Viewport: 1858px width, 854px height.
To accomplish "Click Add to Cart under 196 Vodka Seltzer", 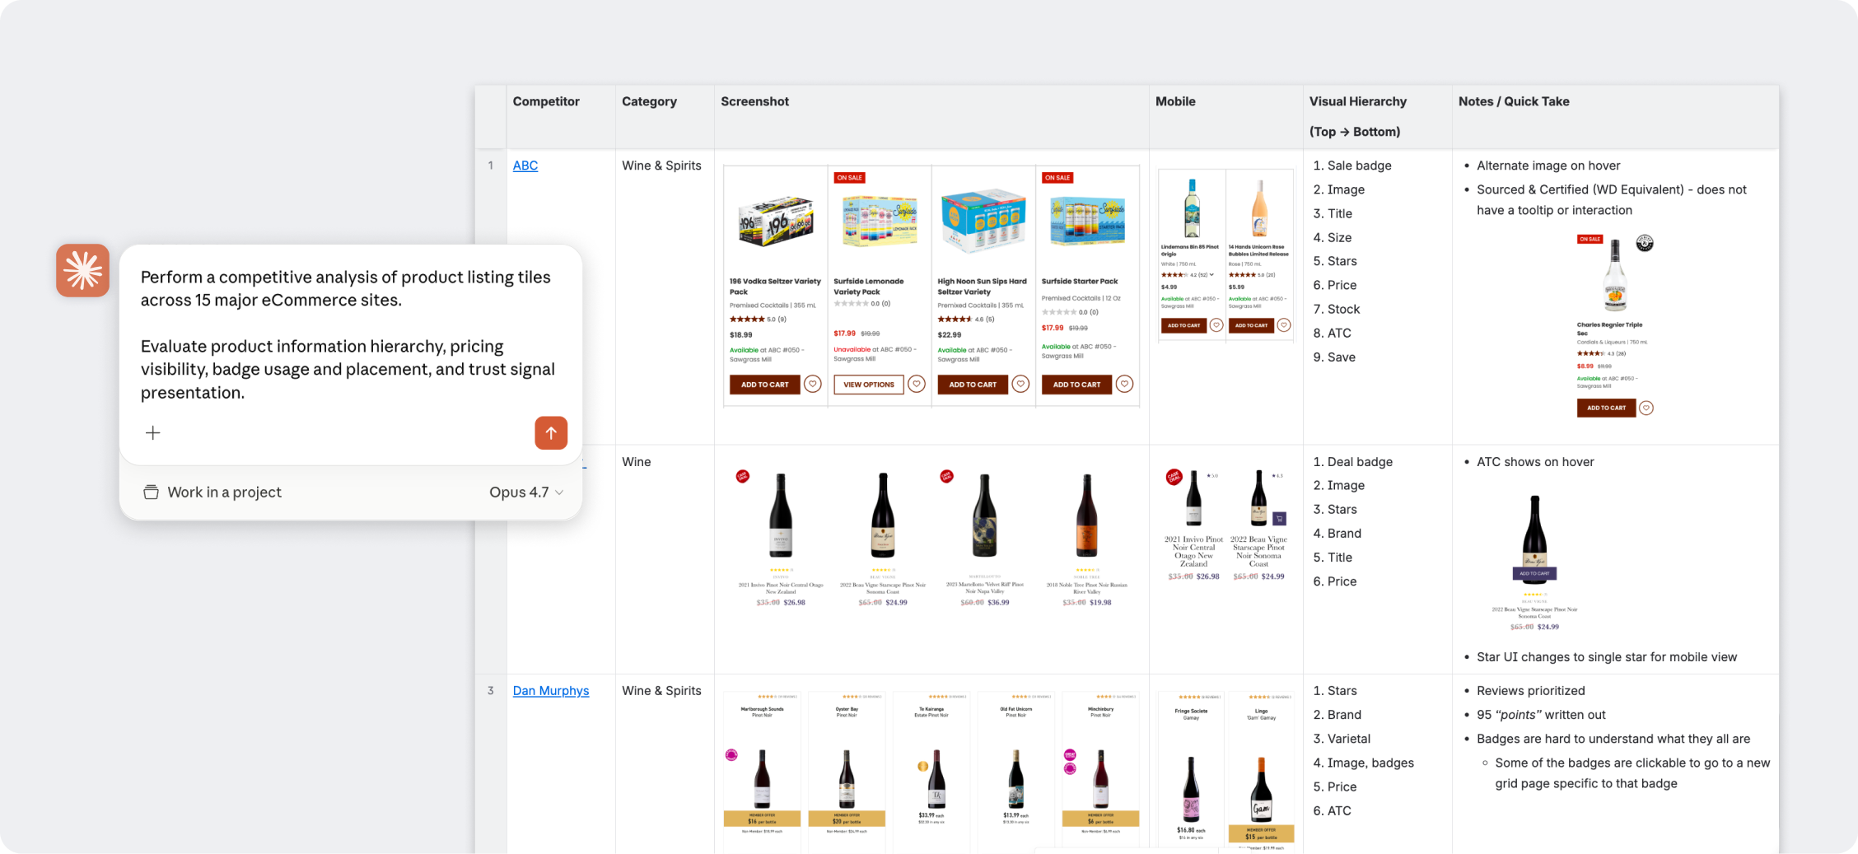I will pyautogui.click(x=764, y=385).
